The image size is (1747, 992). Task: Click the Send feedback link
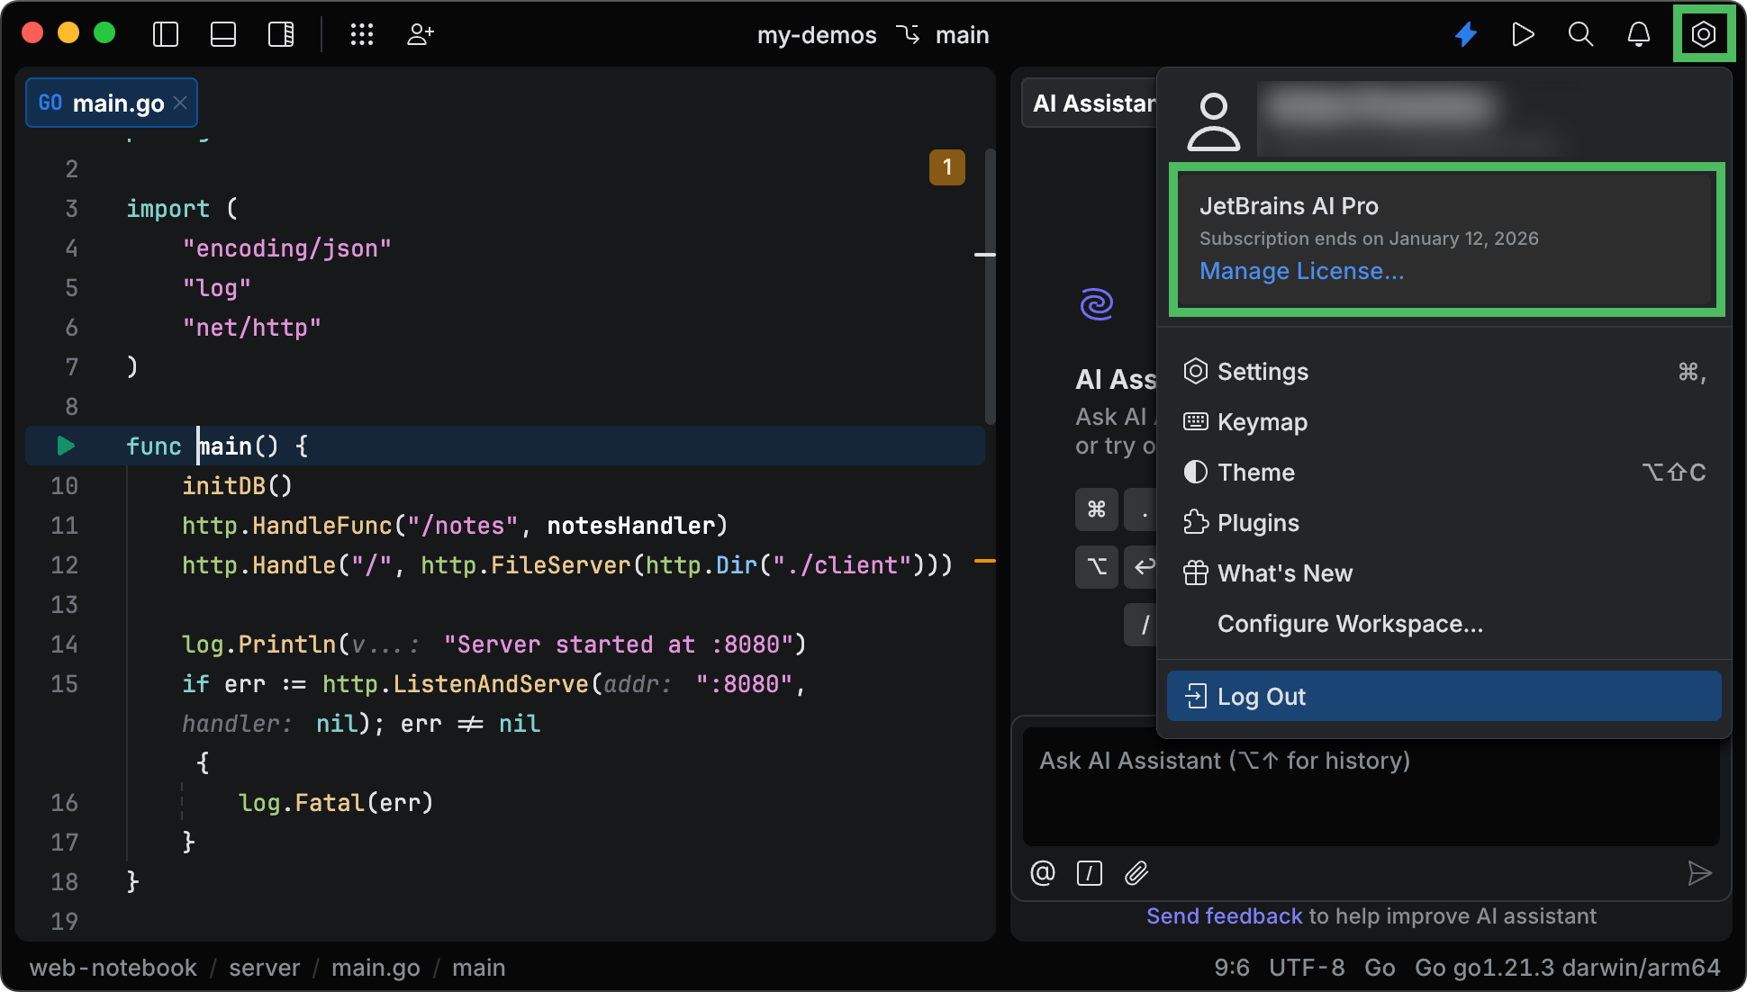coord(1224,915)
